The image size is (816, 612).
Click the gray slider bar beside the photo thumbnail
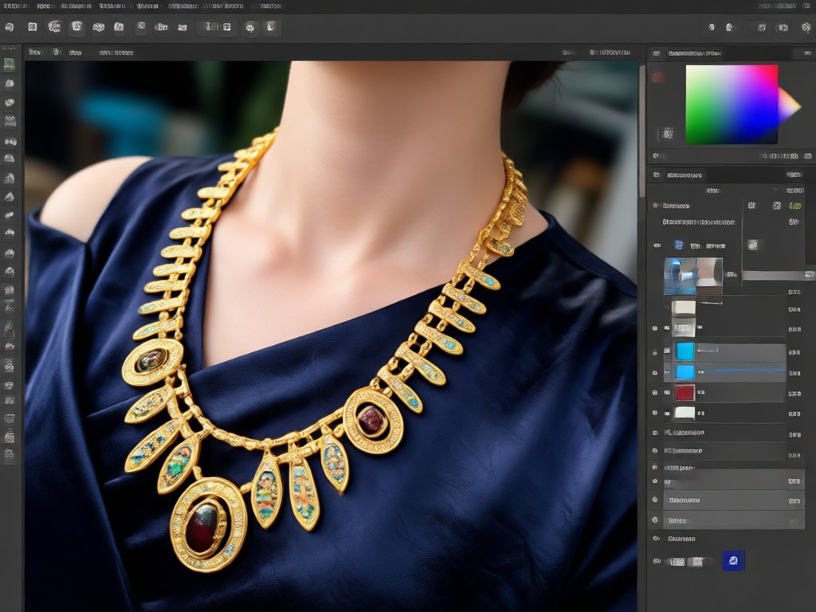[x=778, y=275]
